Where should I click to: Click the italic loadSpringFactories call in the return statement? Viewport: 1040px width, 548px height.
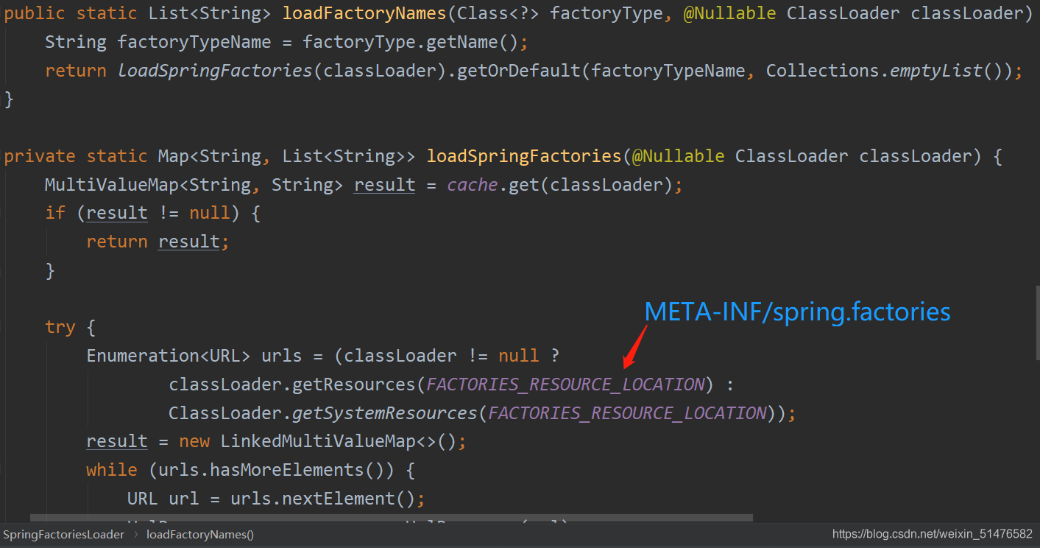215,71
